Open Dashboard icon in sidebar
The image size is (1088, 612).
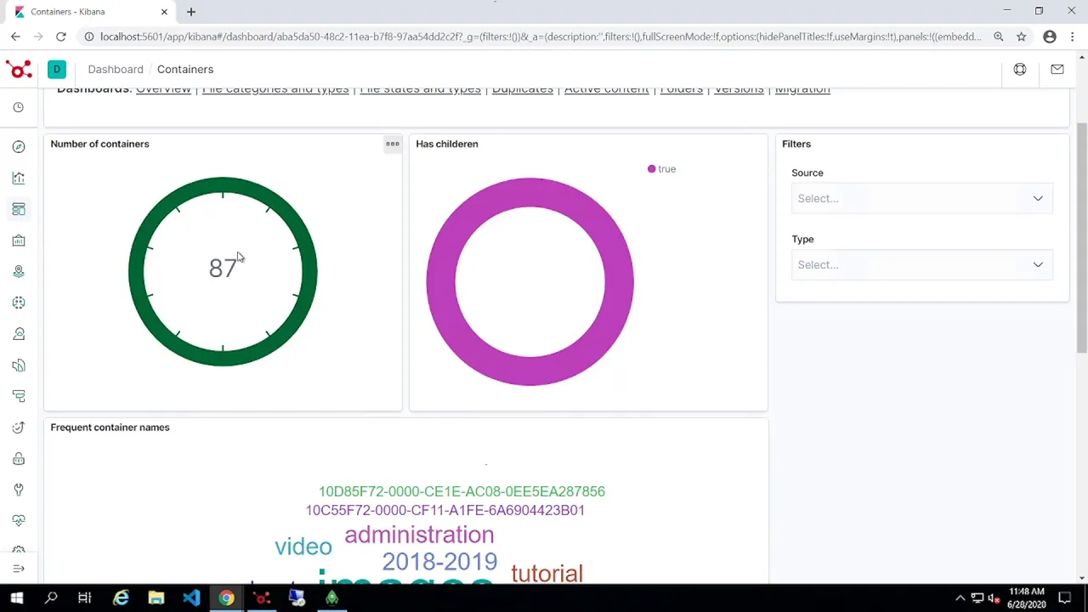(x=19, y=209)
